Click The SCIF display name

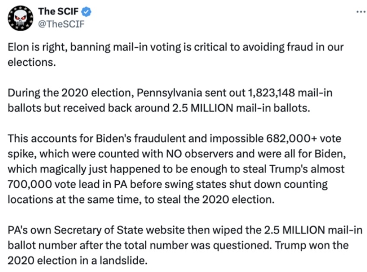pos(58,12)
